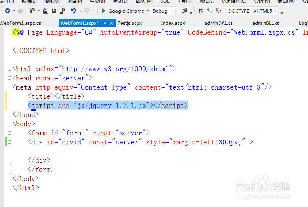Image resolution: width=308 pixels, height=207 pixels.
Task: Click the Uncomment selection icon
Action: pyautogui.click(x=218, y=11)
